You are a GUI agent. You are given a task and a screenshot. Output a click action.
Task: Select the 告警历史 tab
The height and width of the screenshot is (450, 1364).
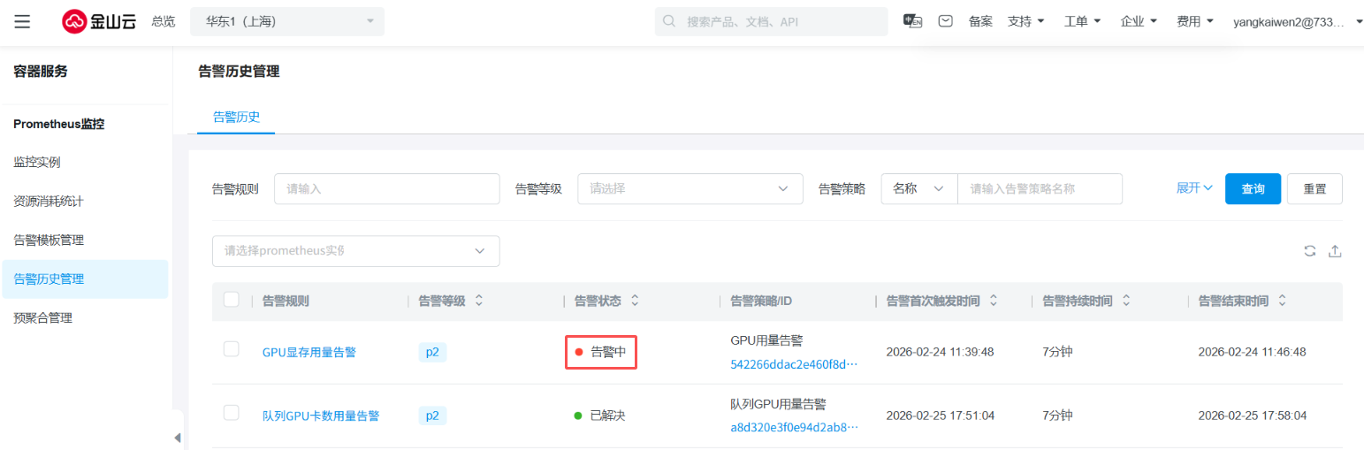(x=236, y=117)
